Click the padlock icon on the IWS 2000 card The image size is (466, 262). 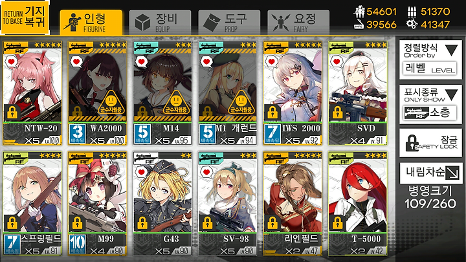[x=272, y=112]
